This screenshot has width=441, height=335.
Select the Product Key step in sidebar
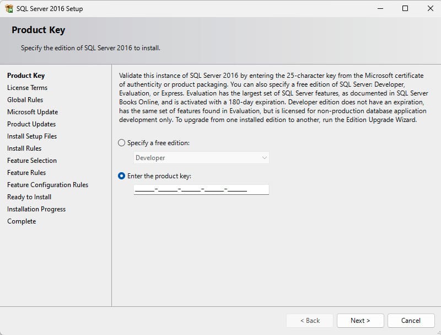pyautogui.click(x=26, y=76)
